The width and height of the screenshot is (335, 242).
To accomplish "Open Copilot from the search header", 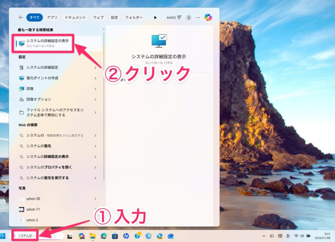I will [x=208, y=17].
